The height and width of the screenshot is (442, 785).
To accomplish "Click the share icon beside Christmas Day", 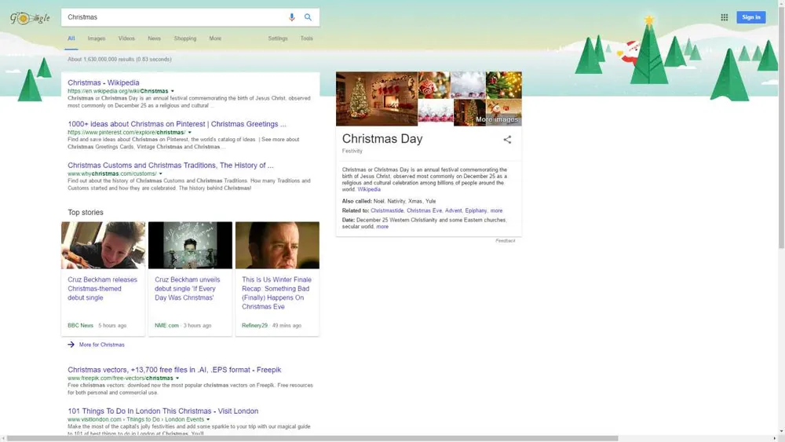I will coord(507,140).
